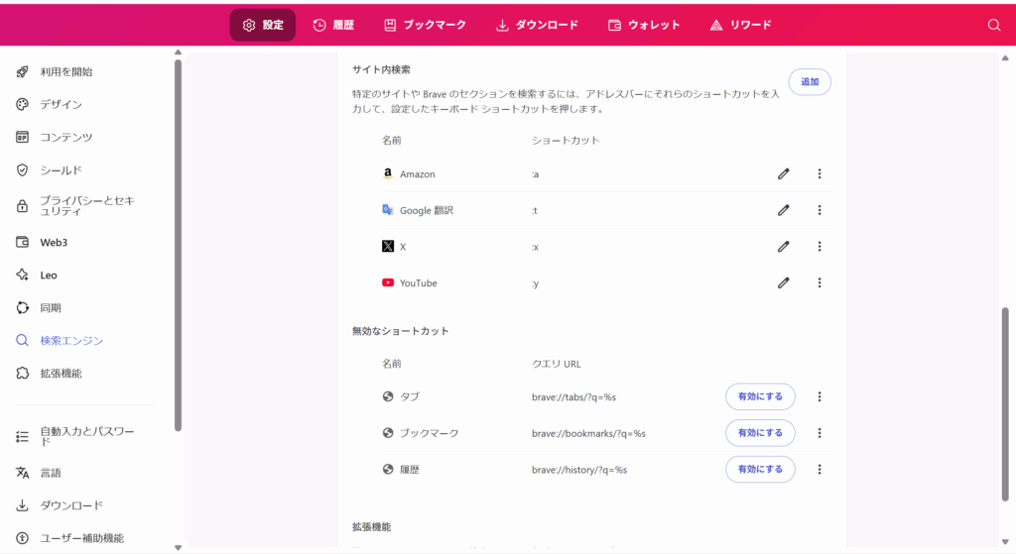
Task: Open three-dot menu for 履歴 shortcut
Action: [x=819, y=469]
